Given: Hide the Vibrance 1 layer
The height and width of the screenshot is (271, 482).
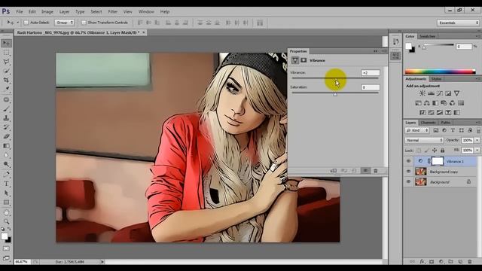Looking at the screenshot, I should 408,161.
